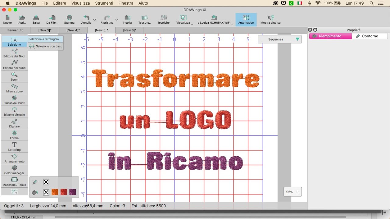Redo with the Ripristina icon
The height and width of the screenshot is (219, 390).
pyautogui.click(x=107, y=20)
